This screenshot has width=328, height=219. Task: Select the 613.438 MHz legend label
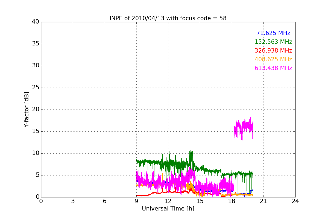pos(273,68)
